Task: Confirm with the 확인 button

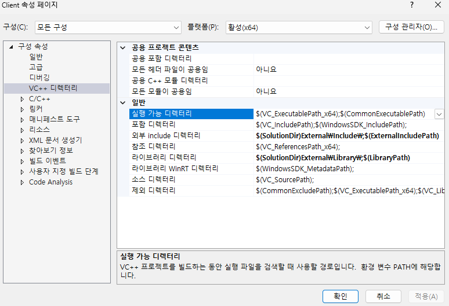Action: point(340,296)
